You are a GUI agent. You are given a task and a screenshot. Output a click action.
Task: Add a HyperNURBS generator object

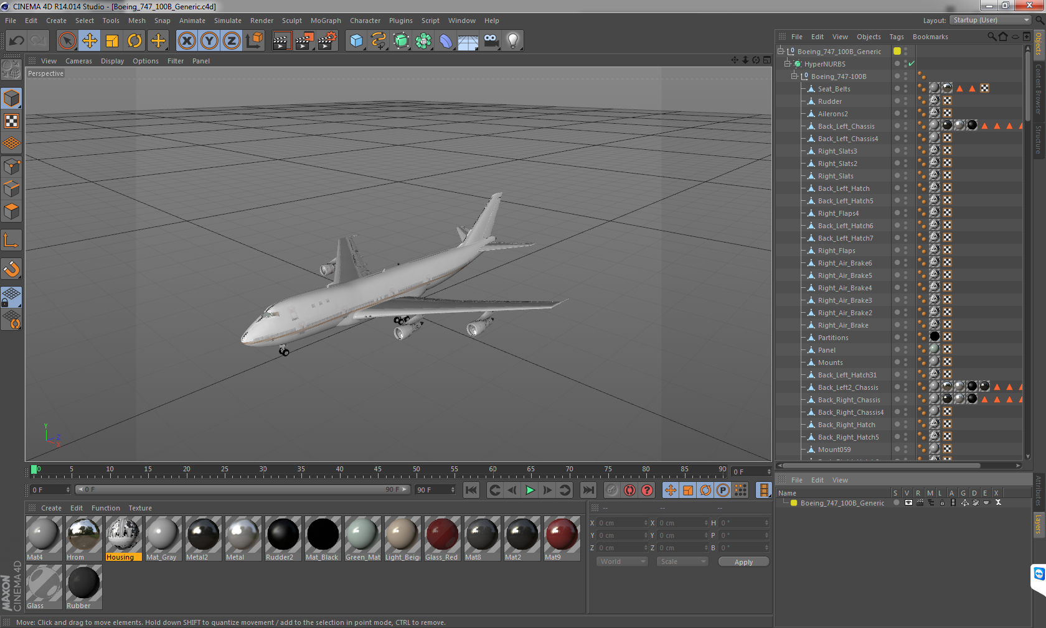point(401,41)
